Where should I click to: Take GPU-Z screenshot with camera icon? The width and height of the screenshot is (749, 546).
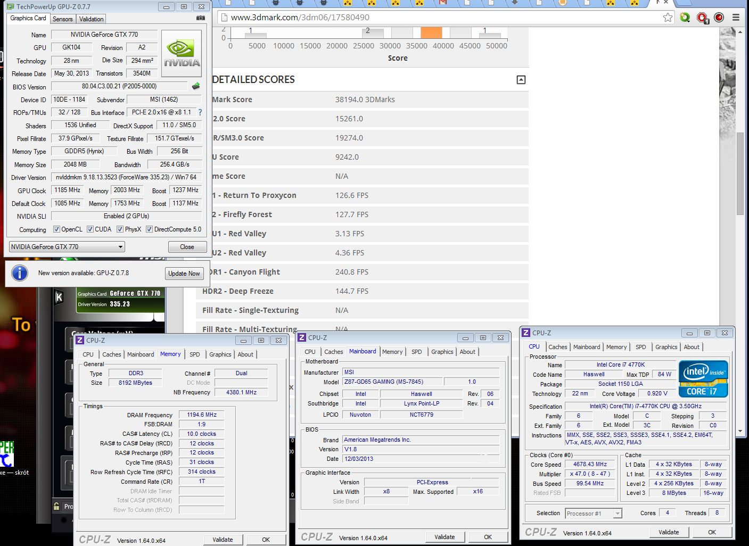(x=201, y=18)
